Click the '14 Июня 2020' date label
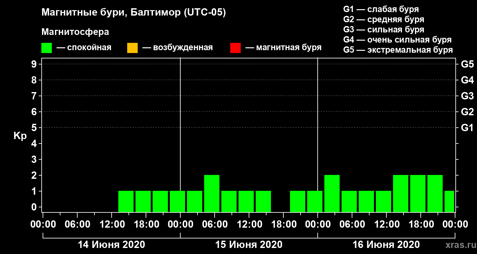477x254 pixels. click(111, 245)
